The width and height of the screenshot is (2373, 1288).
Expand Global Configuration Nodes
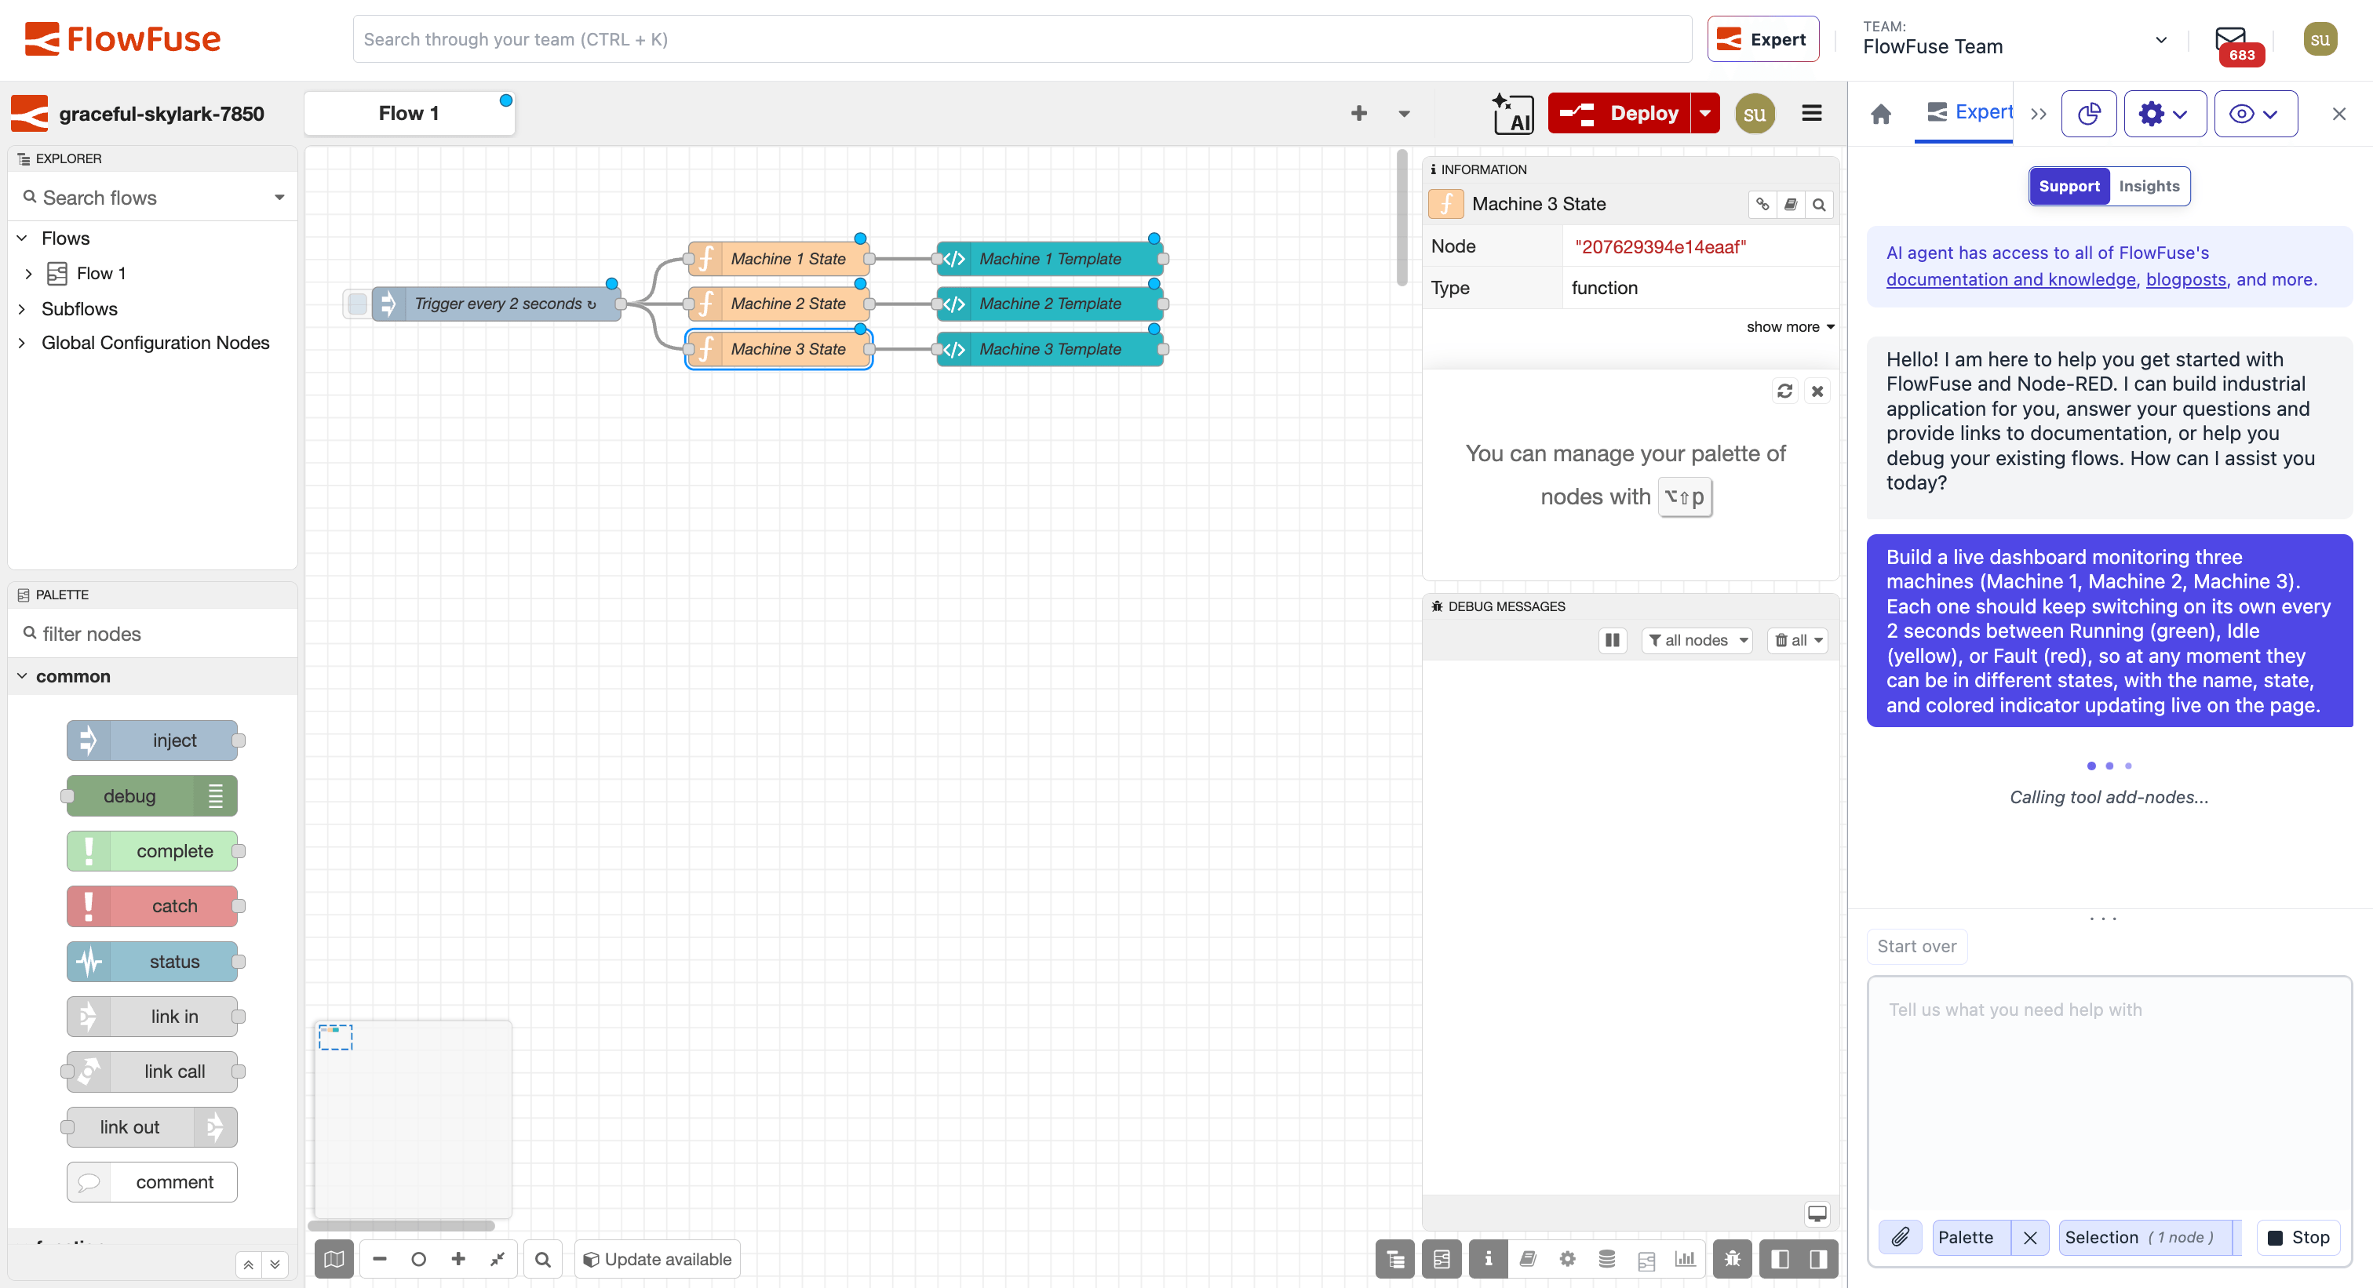tap(22, 343)
